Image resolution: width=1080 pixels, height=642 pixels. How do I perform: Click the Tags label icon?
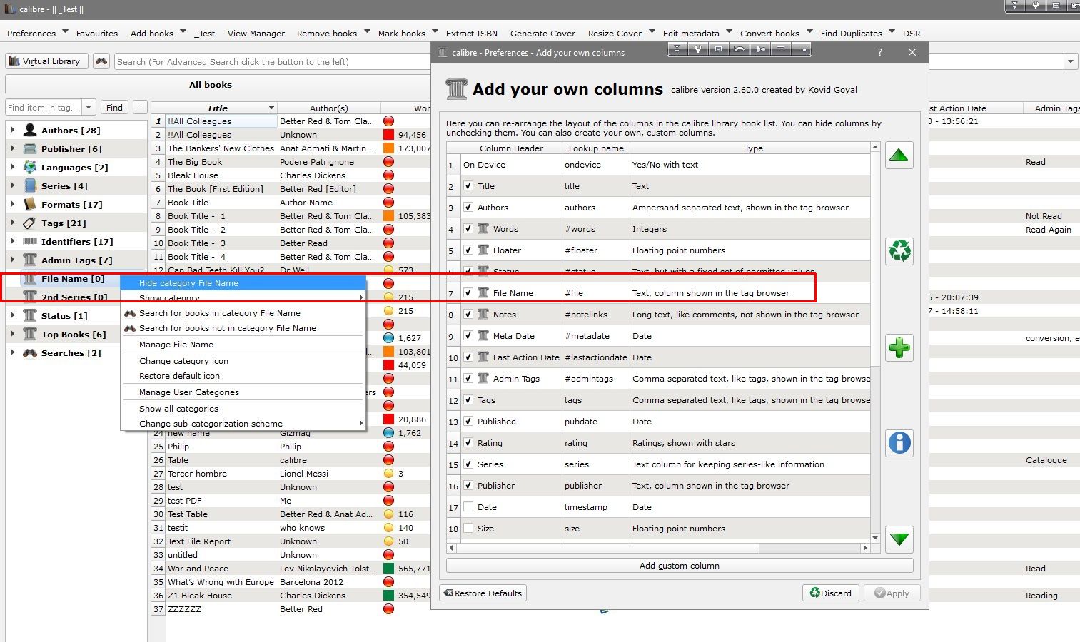[30, 223]
